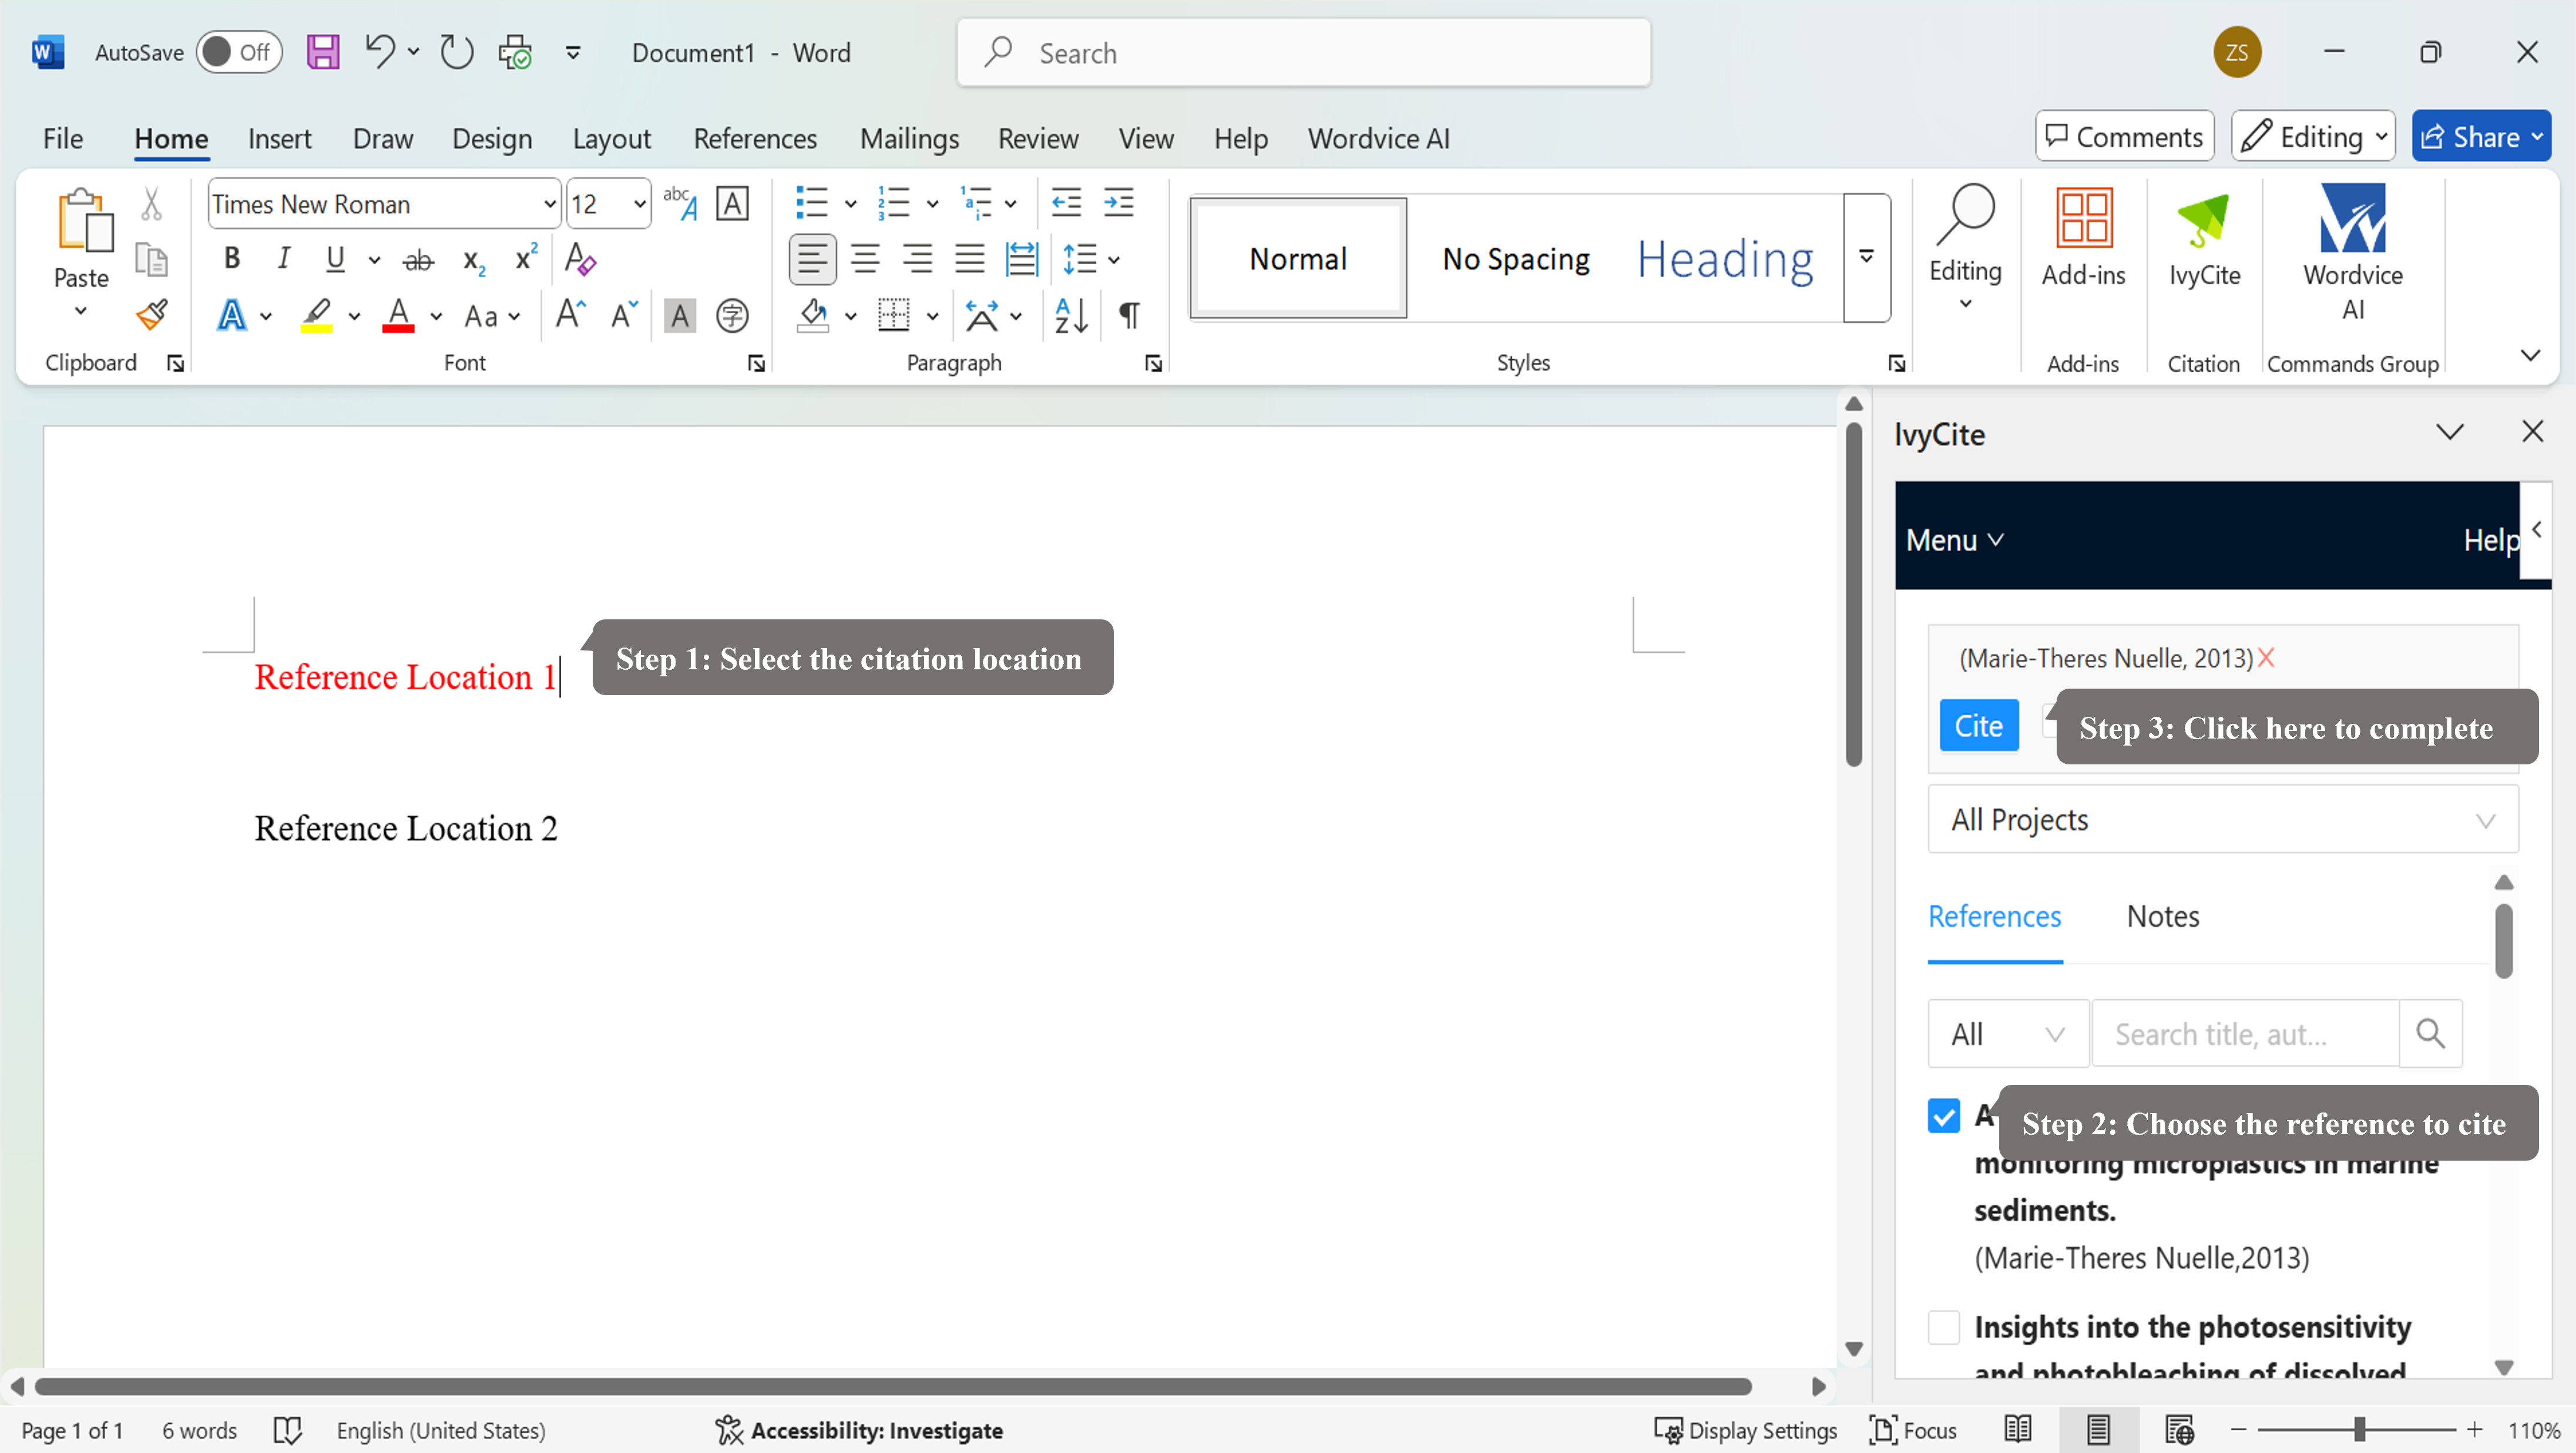Align the paragraph to the right
This screenshot has width=2576, height=1453.
[917, 260]
